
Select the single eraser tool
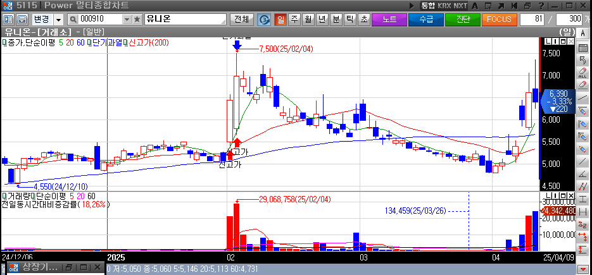pos(583,85)
